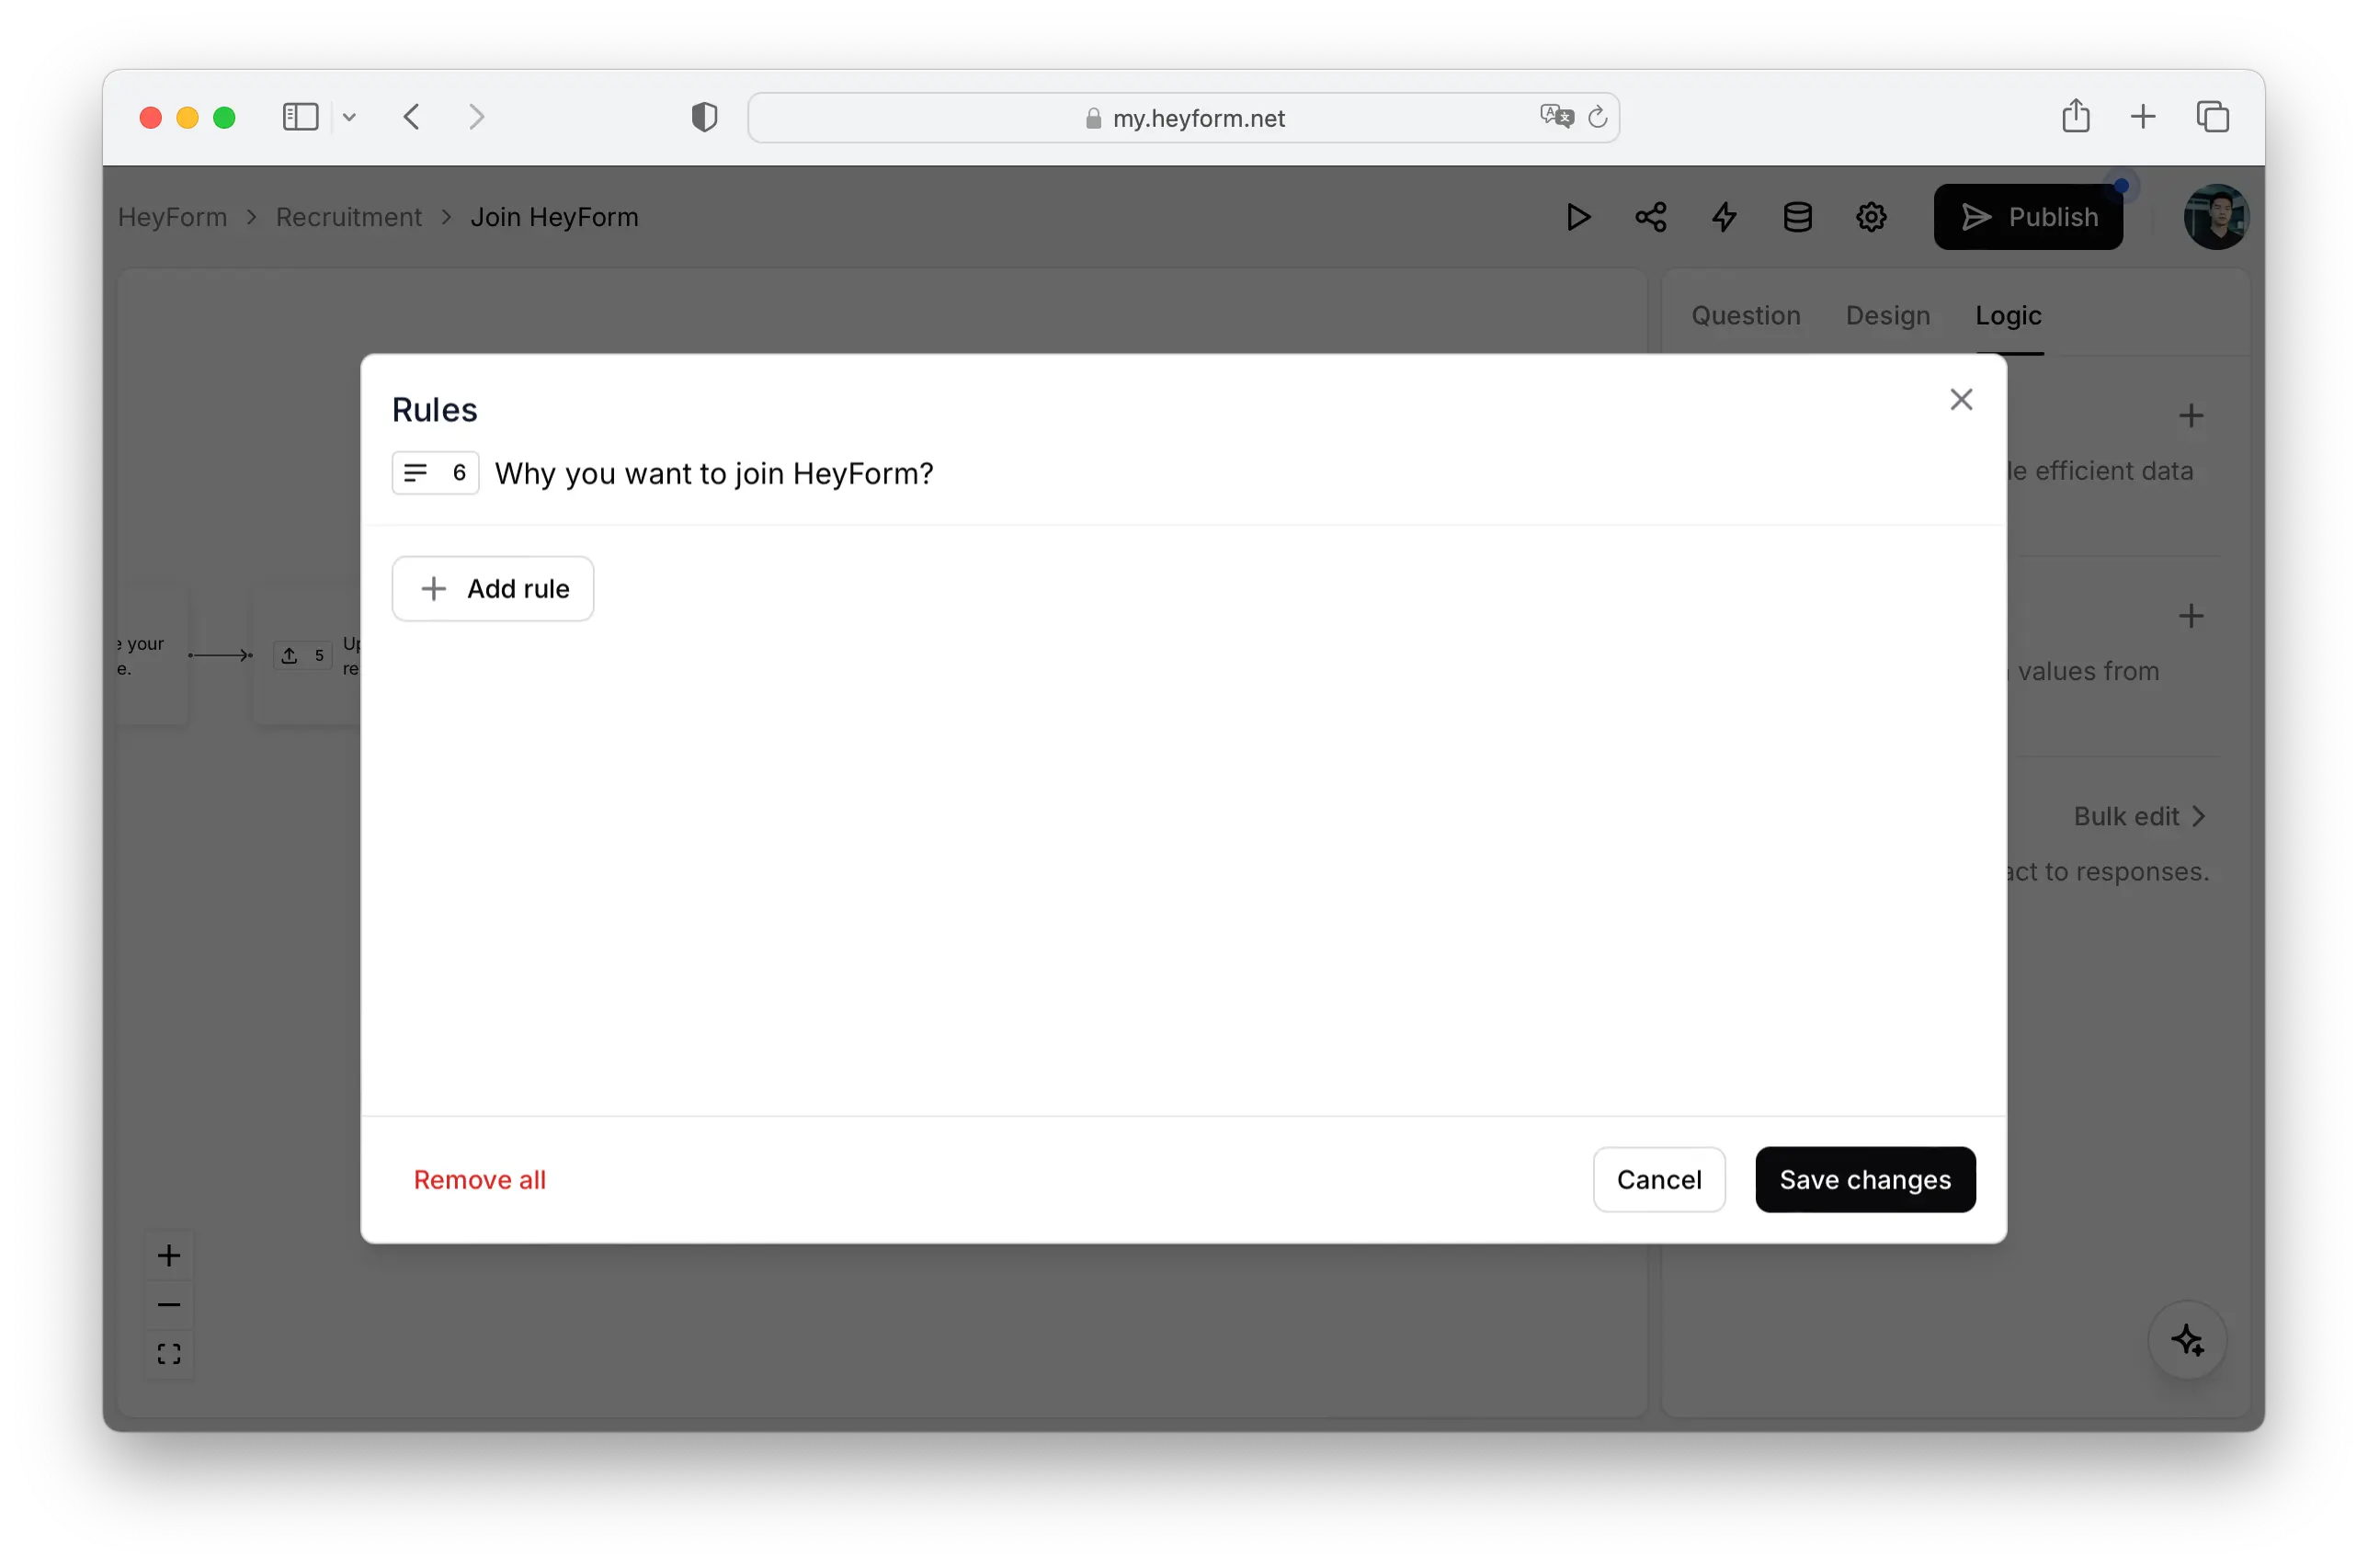Viewport: 2368px width, 1568px height.
Task: Open the submissions database icon
Action: coord(1798,217)
